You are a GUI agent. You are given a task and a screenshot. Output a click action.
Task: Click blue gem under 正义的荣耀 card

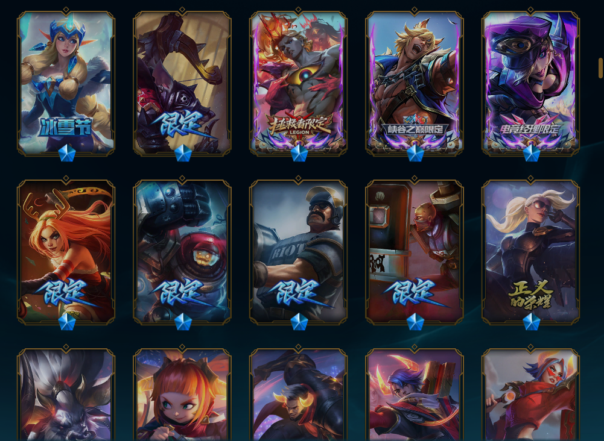point(532,322)
